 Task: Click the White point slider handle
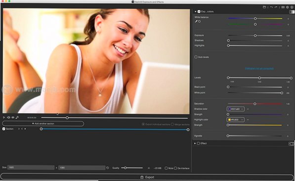pyautogui.click(x=282, y=93)
